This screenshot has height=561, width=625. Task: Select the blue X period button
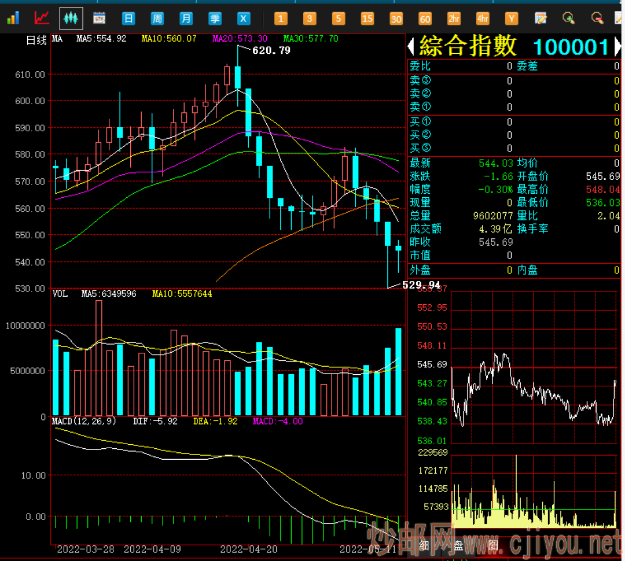point(244,19)
